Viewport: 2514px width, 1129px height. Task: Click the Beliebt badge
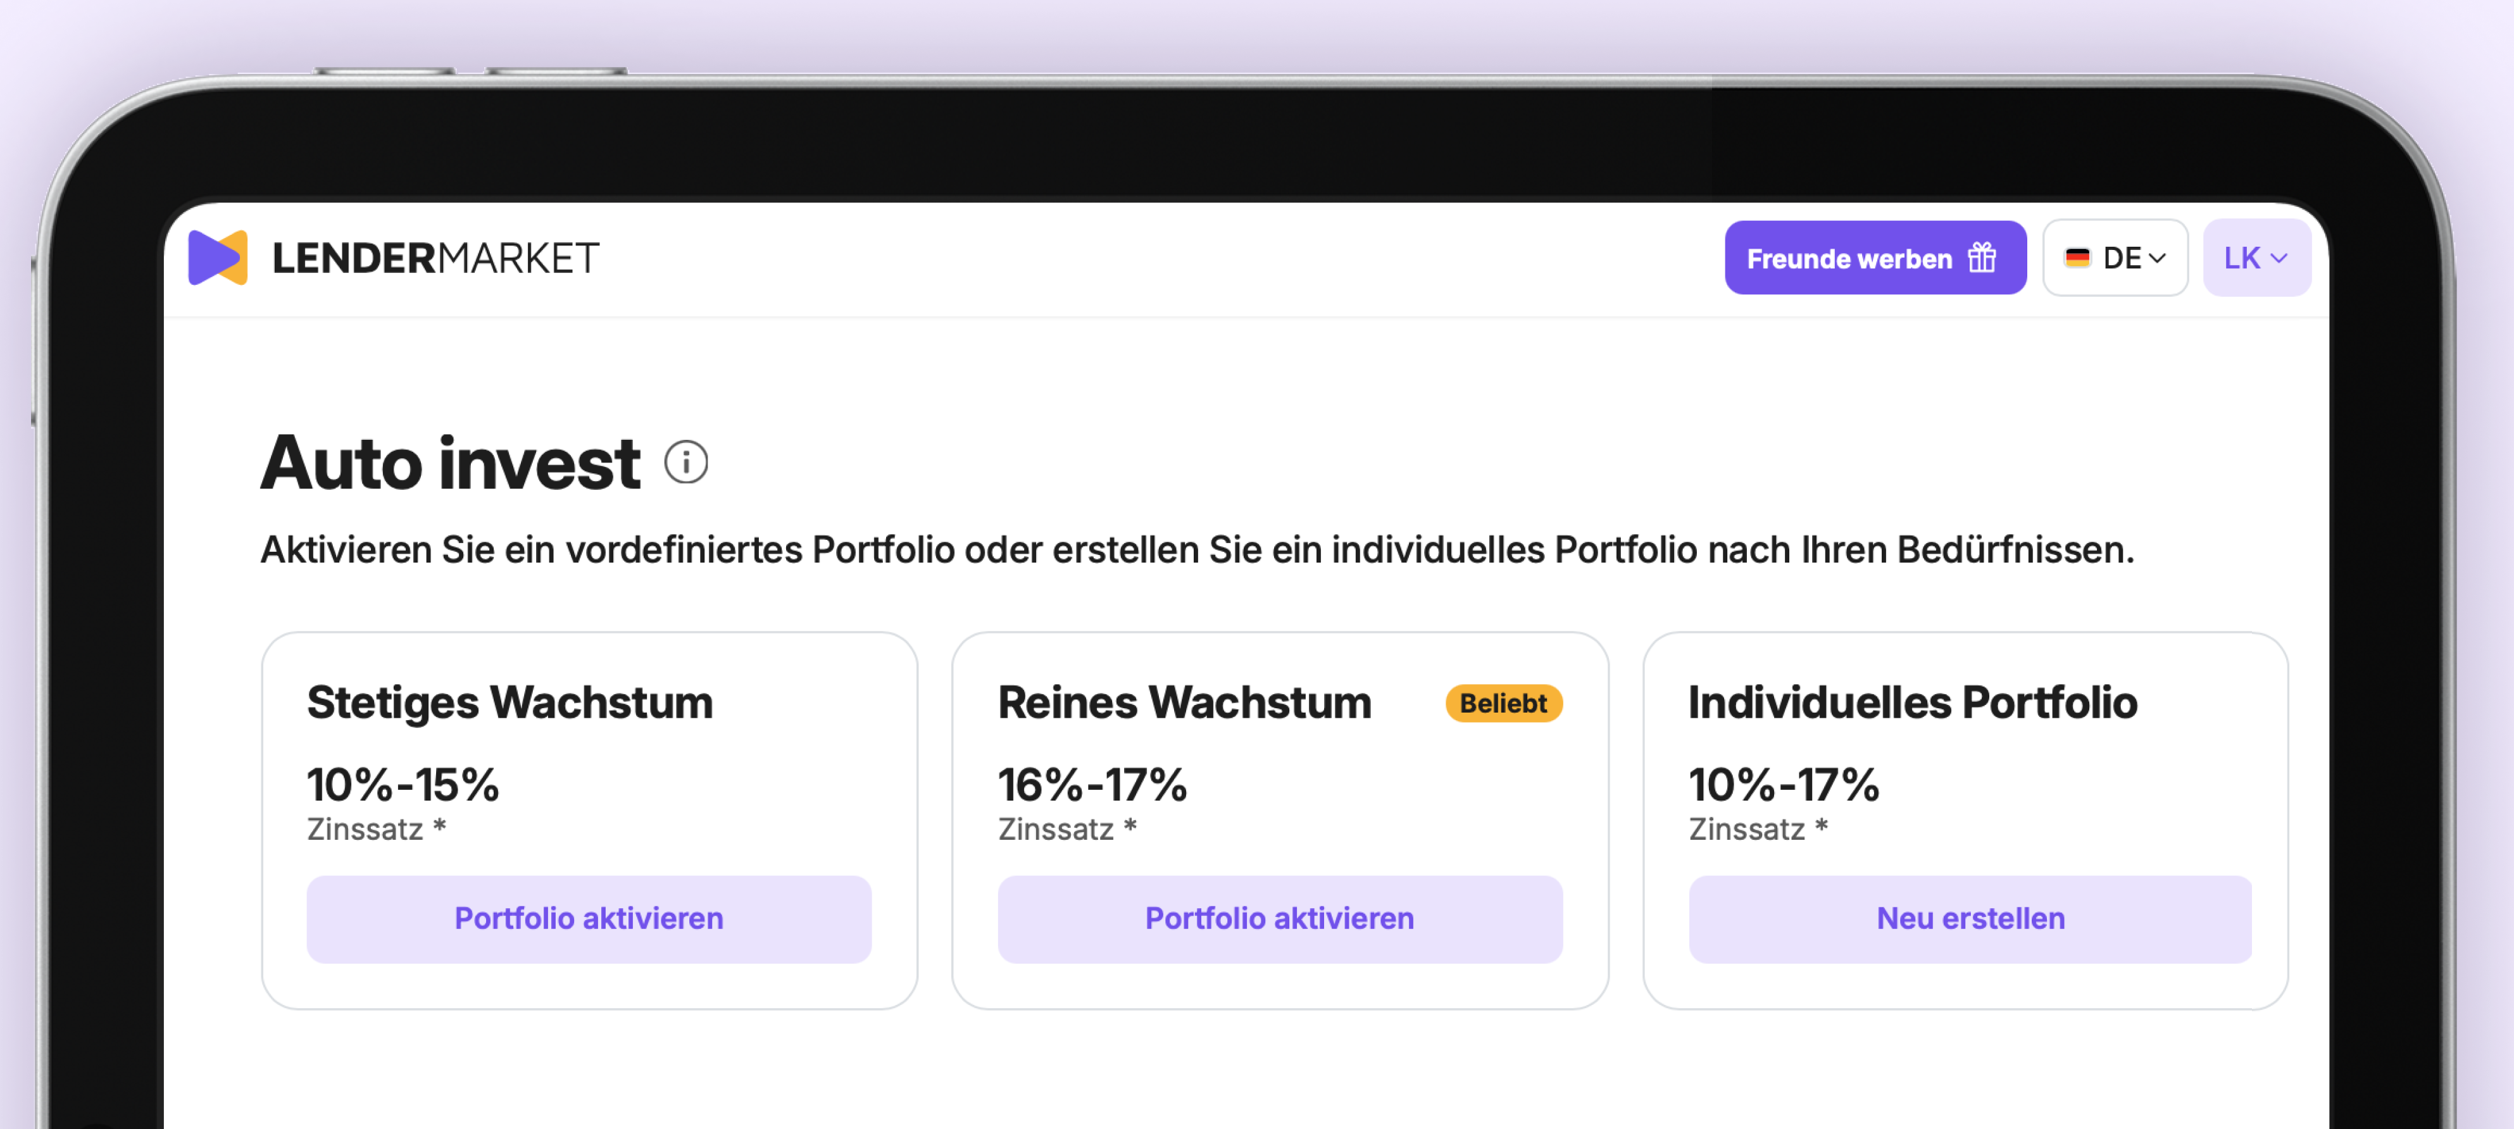(1503, 702)
